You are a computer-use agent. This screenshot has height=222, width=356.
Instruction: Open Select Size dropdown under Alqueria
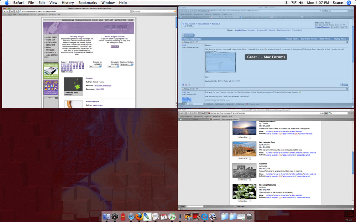click(x=244, y=180)
